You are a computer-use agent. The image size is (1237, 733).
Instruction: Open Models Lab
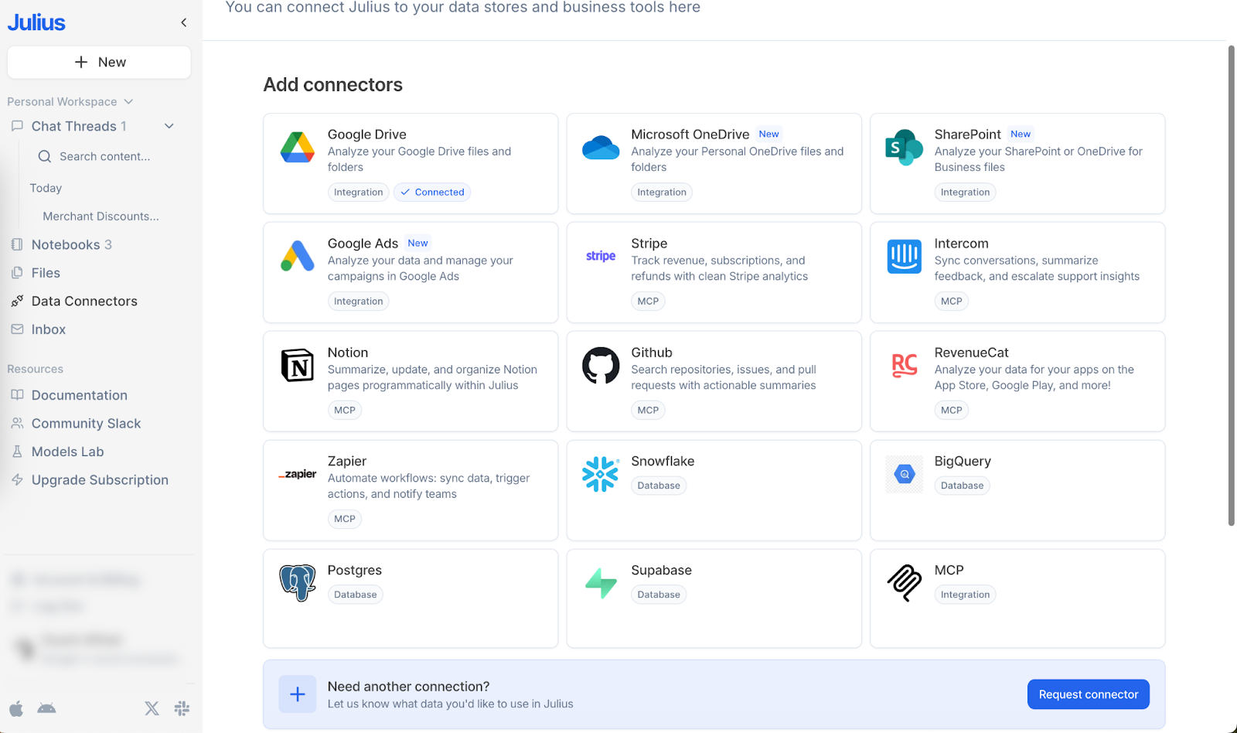click(x=68, y=452)
